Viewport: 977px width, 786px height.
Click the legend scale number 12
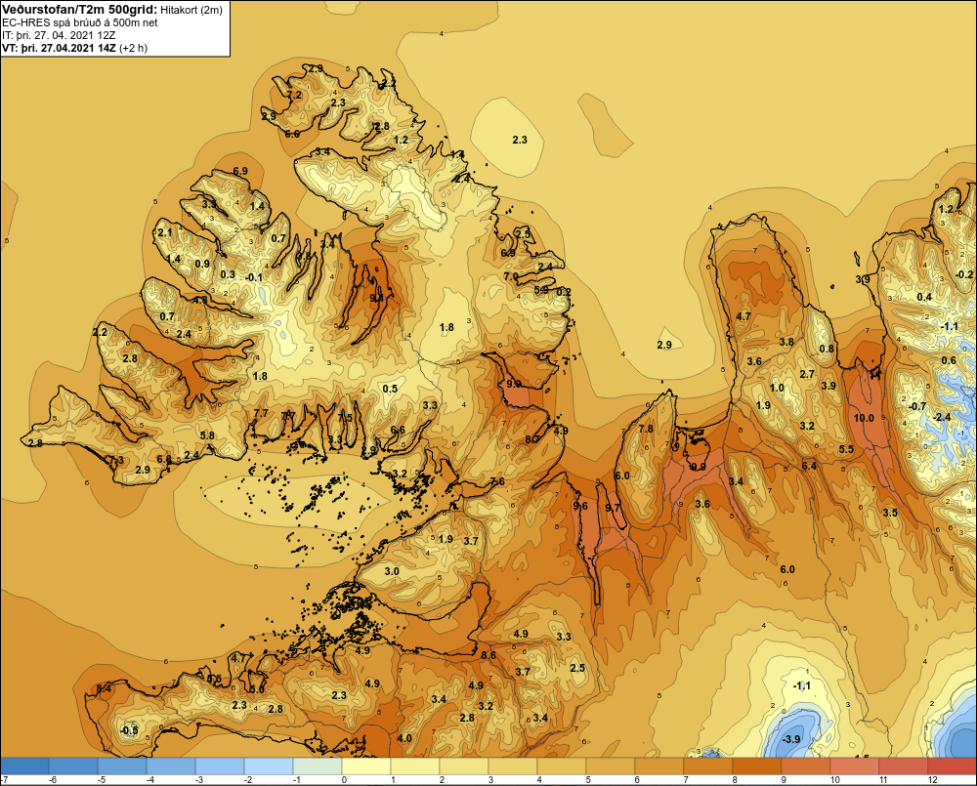click(933, 780)
